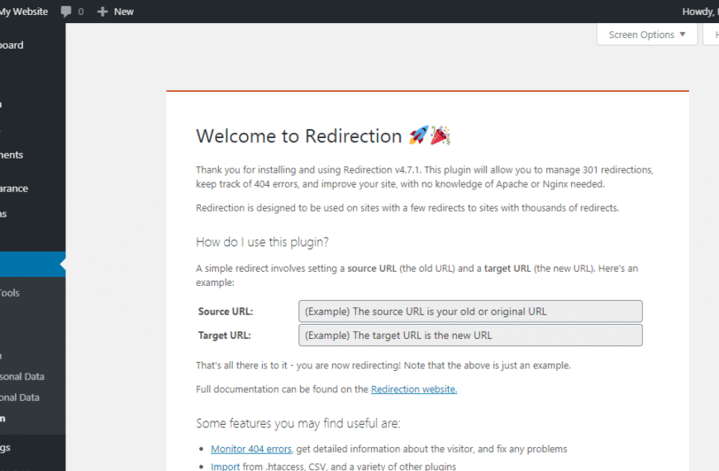Open the Comments item in sidebar
Image resolution: width=719 pixels, height=471 pixels.
point(12,155)
